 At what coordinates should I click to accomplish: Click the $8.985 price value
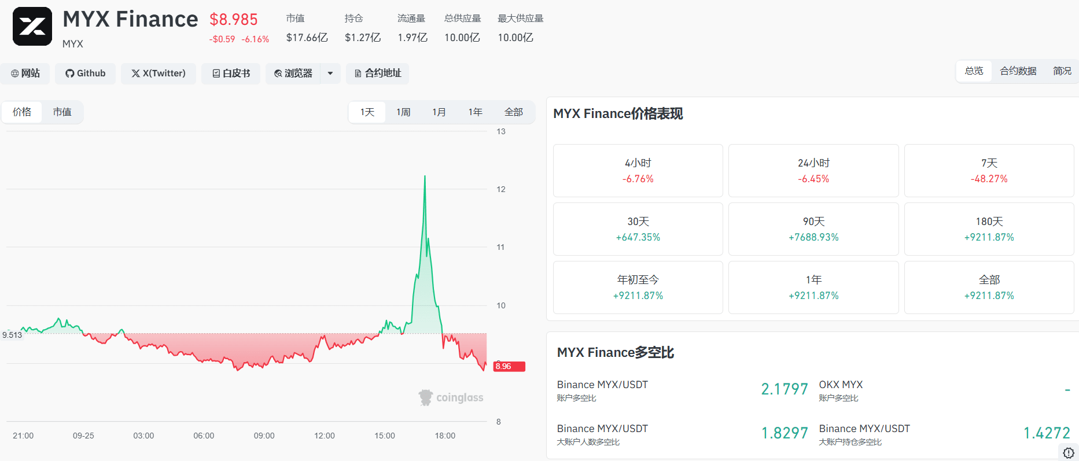click(x=234, y=20)
